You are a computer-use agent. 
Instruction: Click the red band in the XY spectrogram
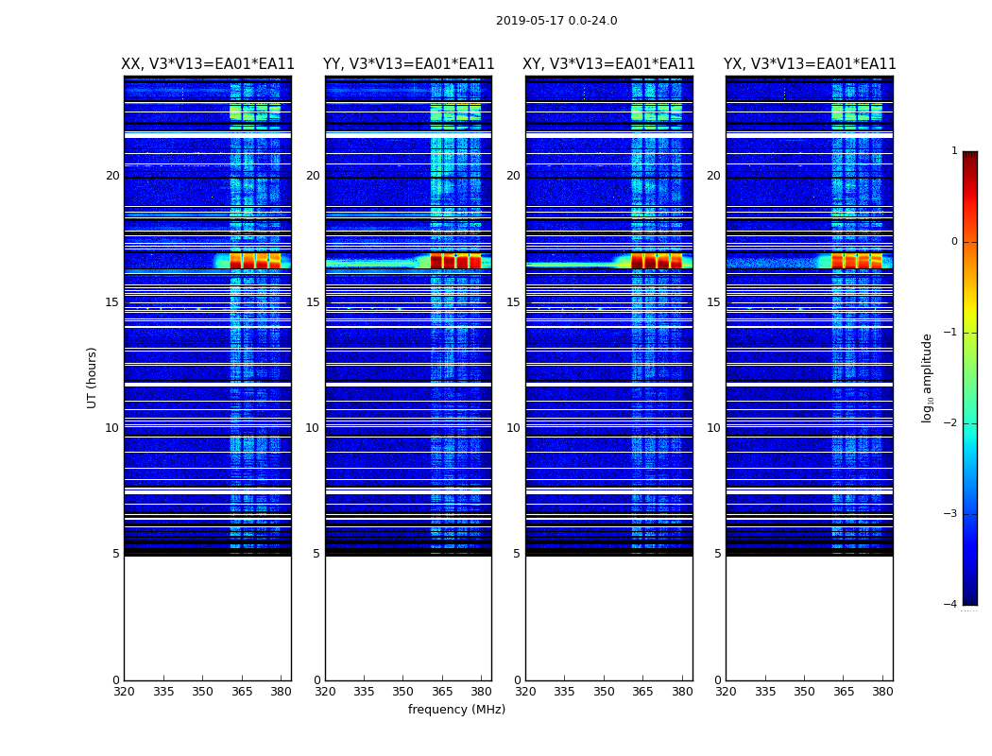tap(657, 261)
